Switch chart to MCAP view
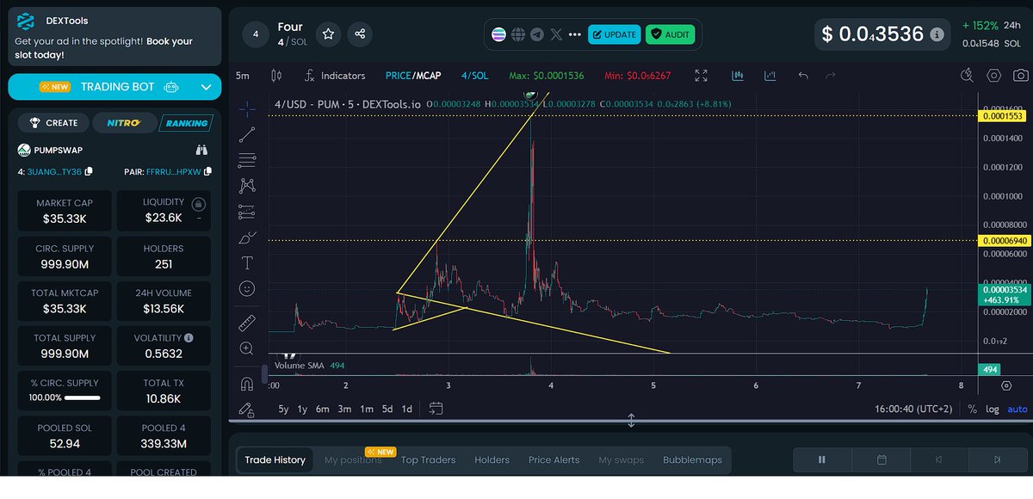Viewport: 1033px width, 499px height. [428, 76]
